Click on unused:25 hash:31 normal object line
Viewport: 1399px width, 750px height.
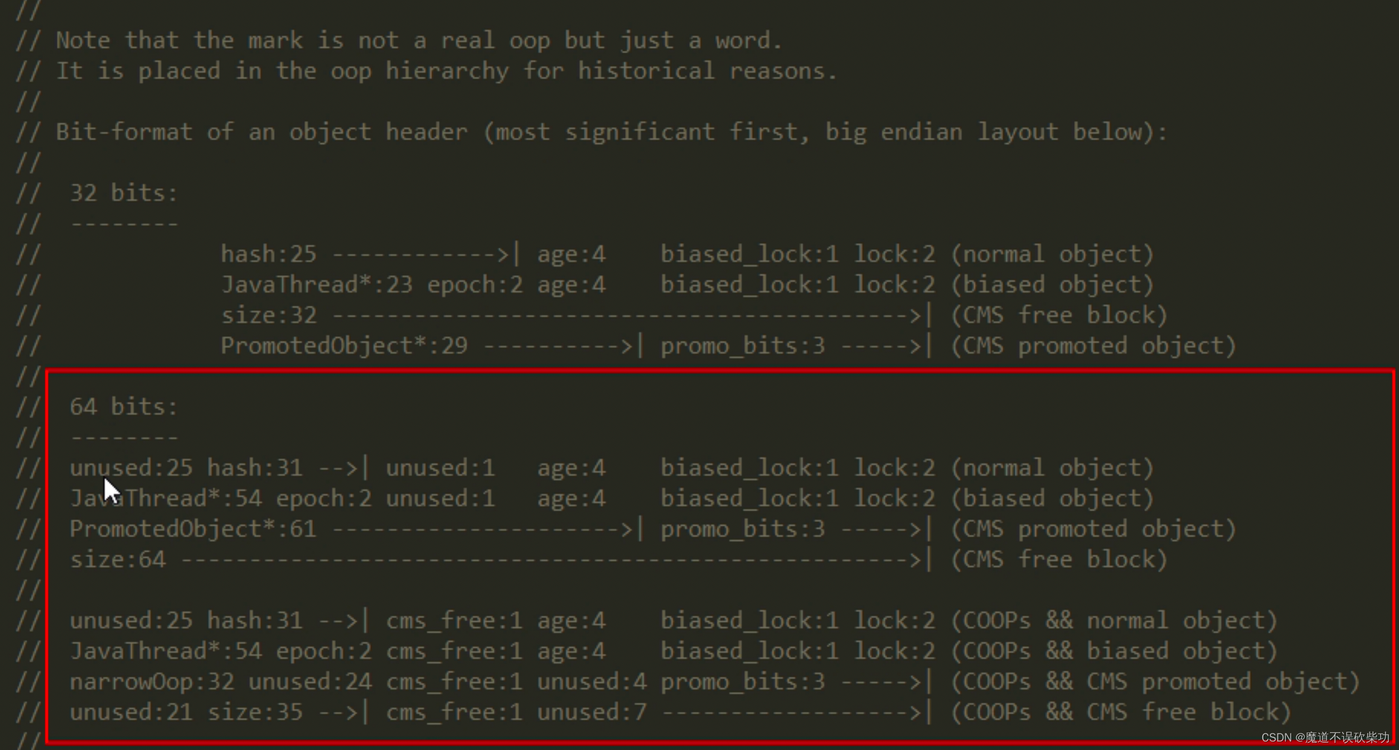pos(611,468)
